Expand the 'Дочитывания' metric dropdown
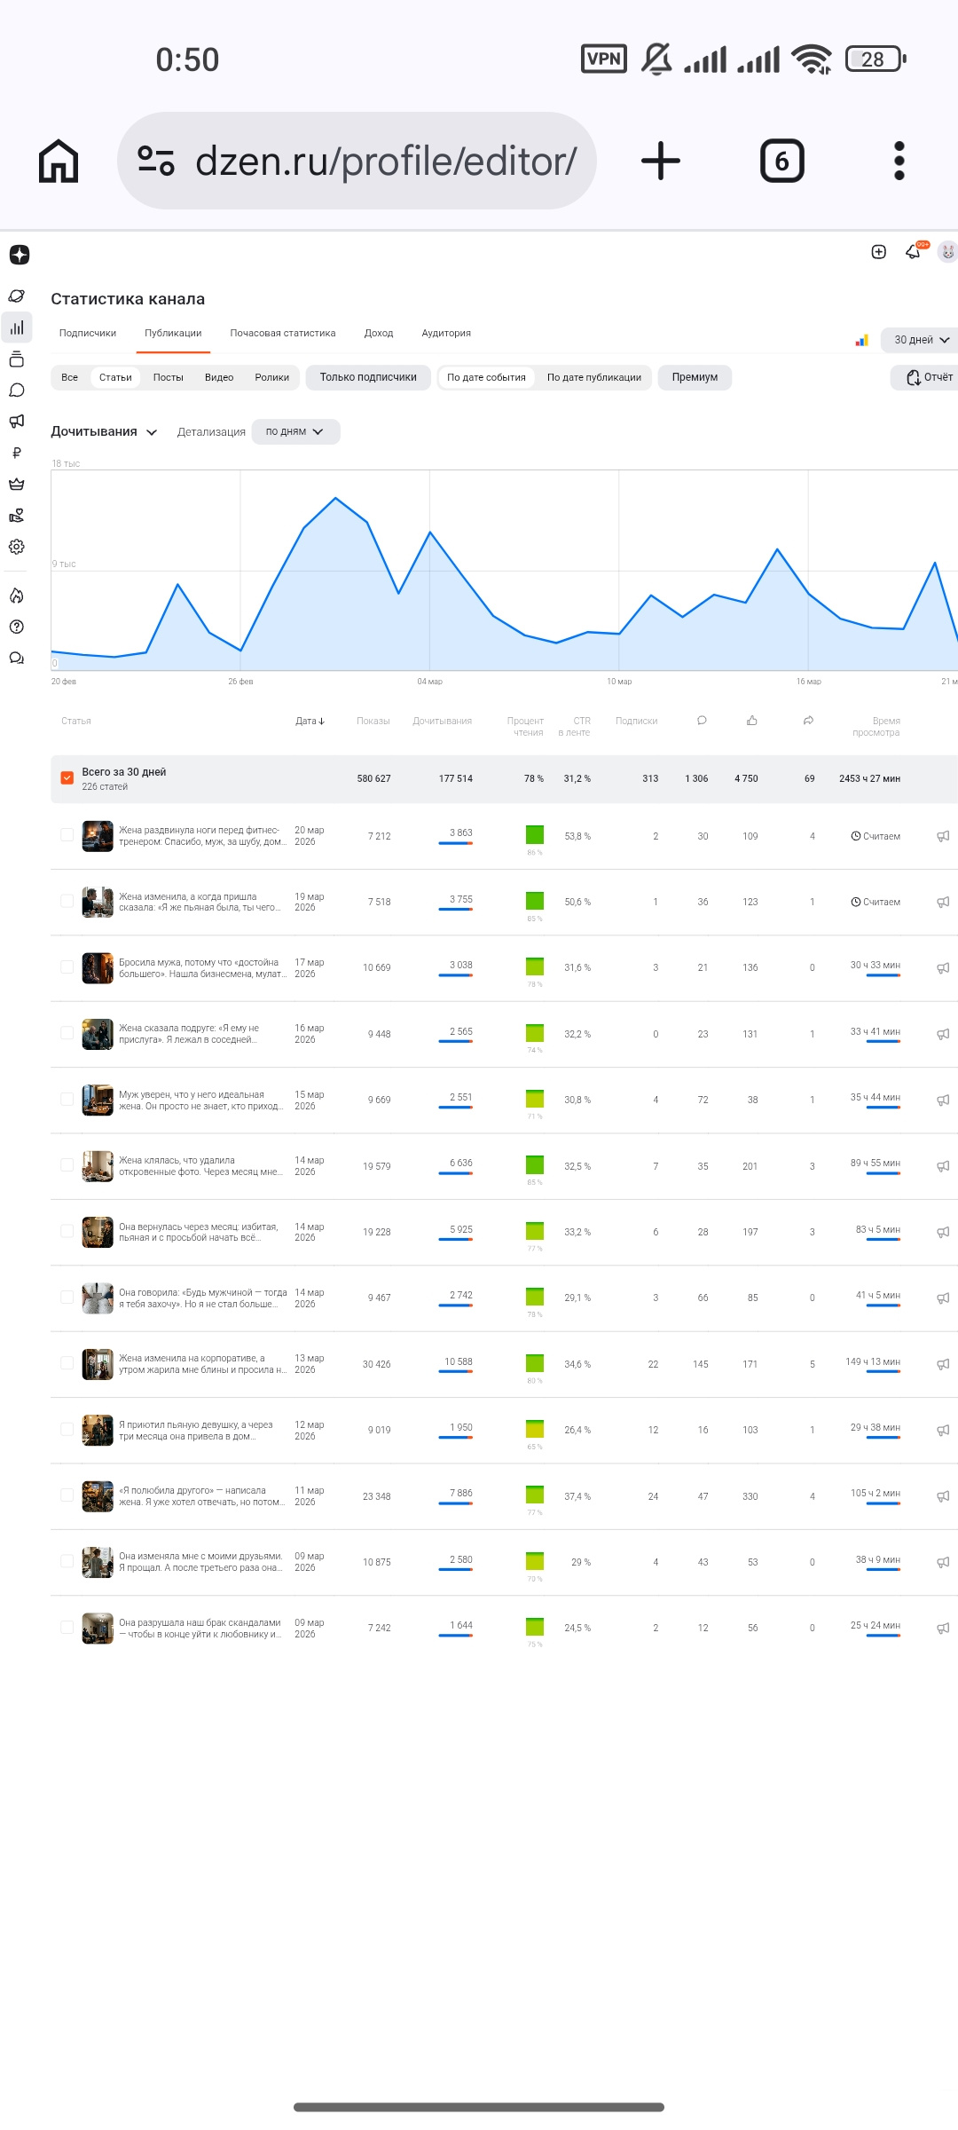The width and height of the screenshot is (958, 2130). pos(104,431)
